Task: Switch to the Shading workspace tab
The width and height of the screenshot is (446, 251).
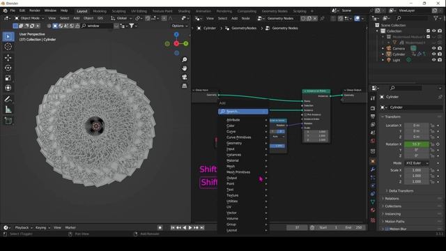Action: click(184, 11)
